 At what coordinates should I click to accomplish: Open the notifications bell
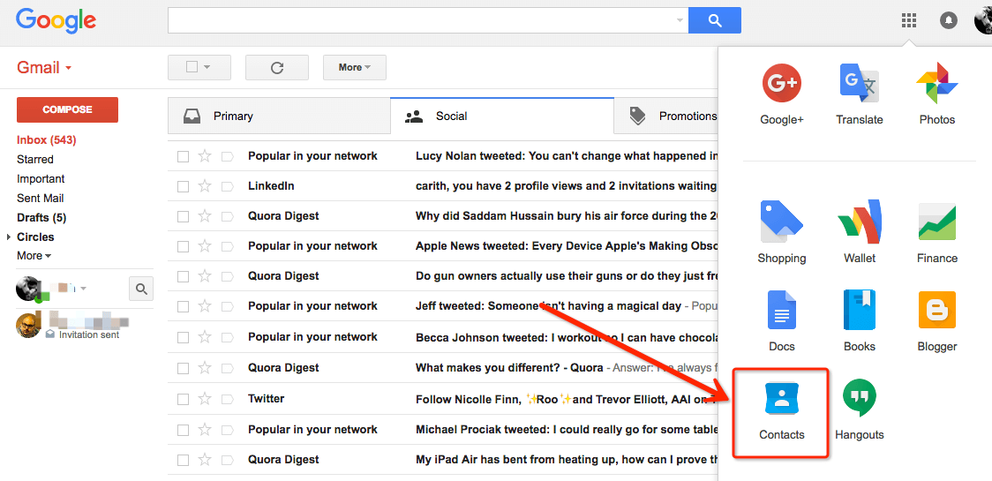949,21
